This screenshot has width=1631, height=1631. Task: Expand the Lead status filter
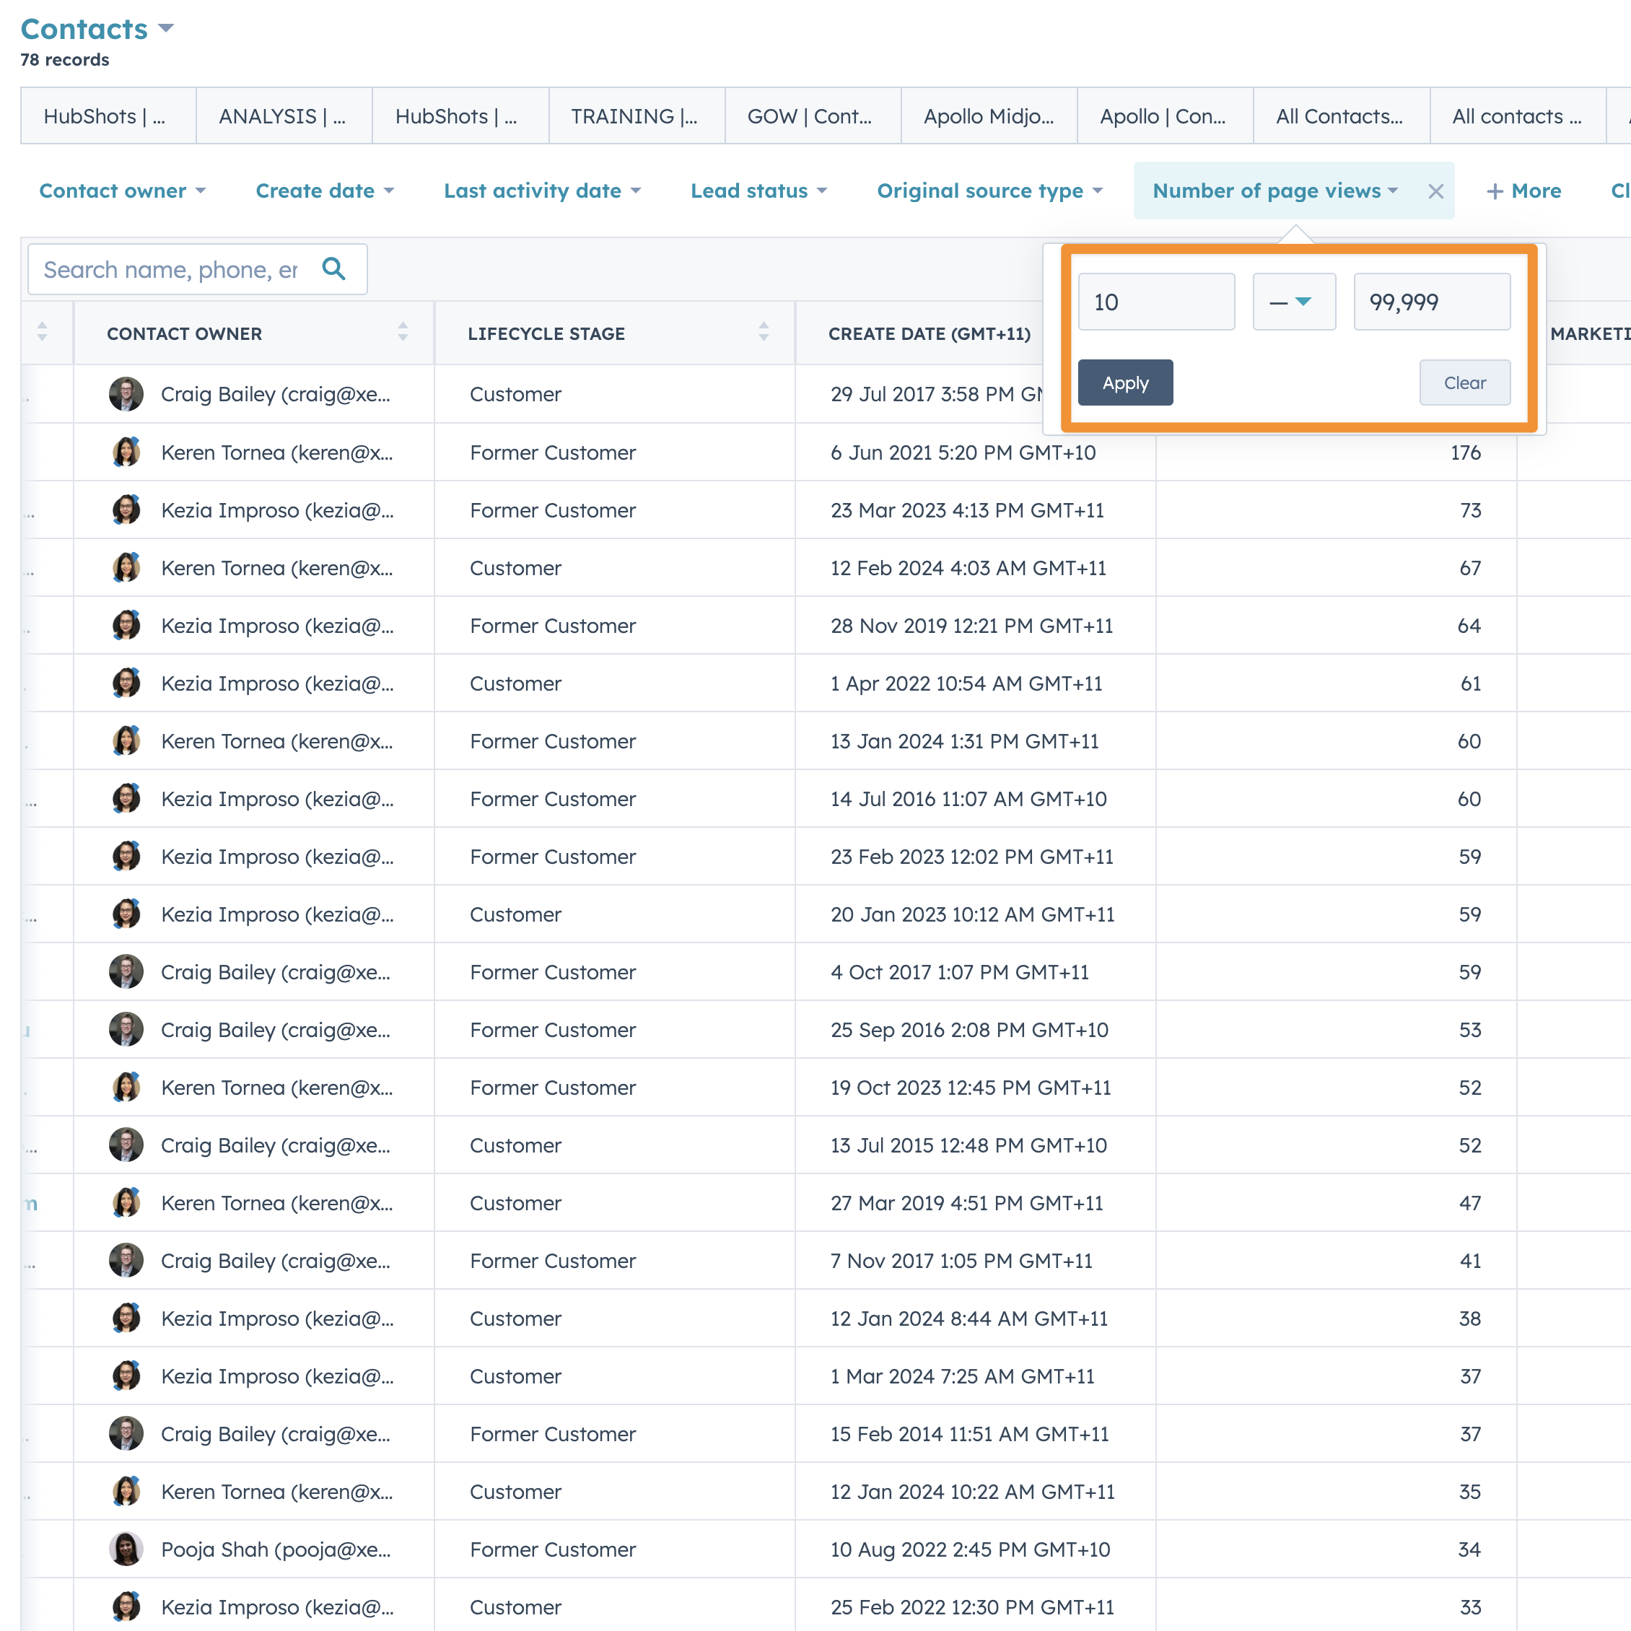[x=758, y=192]
